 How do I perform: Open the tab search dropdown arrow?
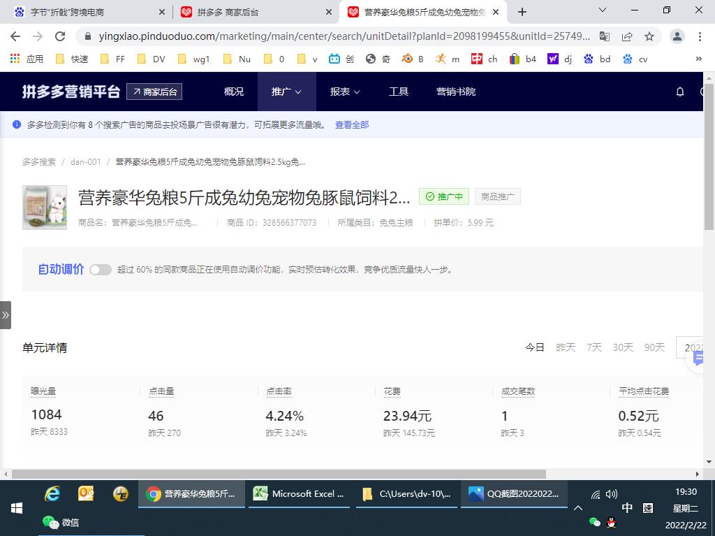(603, 10)
